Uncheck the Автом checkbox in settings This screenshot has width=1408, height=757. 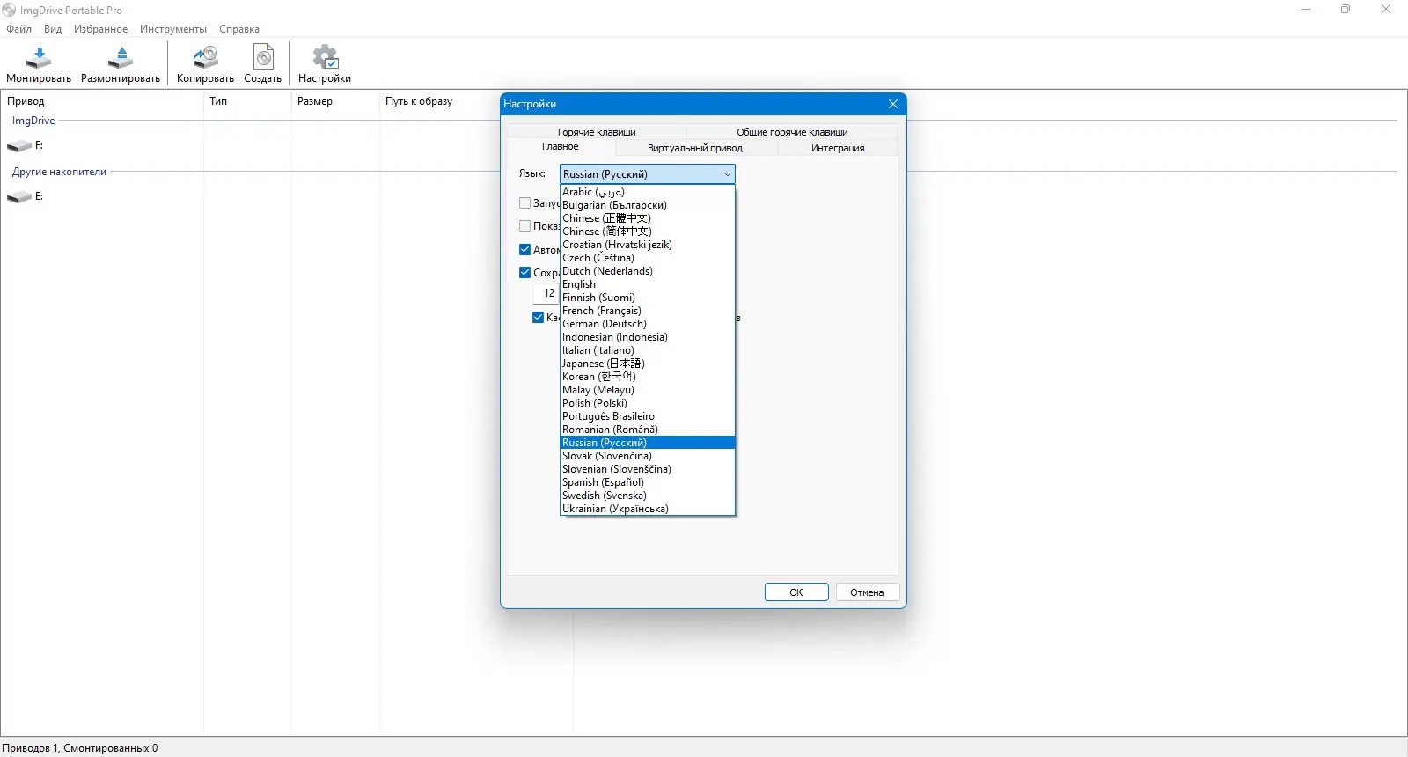[525, 250]
